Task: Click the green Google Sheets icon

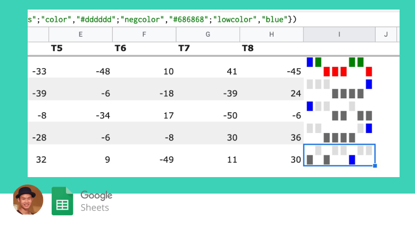Action: [x=62, y=201]
